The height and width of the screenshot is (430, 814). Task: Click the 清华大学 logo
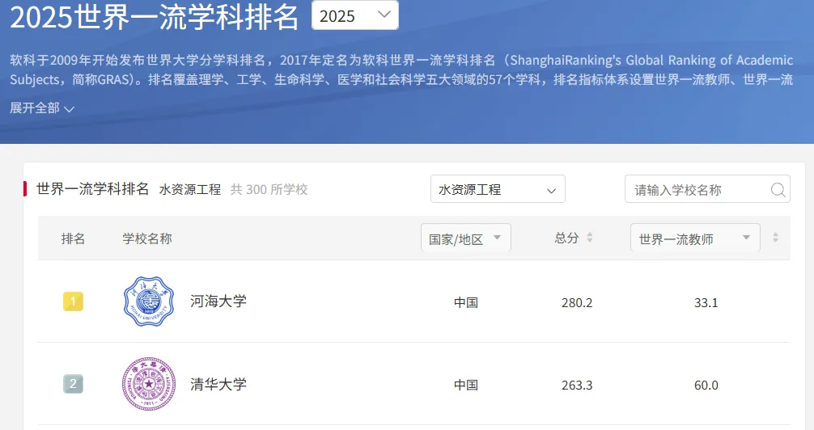pyautogui.click(x=149, y=384)
